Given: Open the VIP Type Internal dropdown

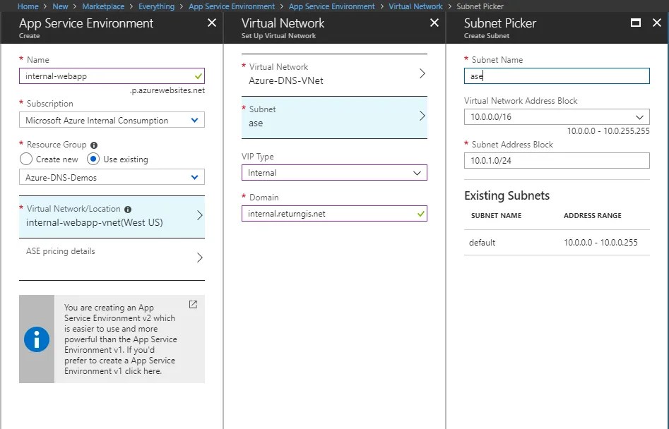Looking at the screenshot, I should tap(334, 173).
